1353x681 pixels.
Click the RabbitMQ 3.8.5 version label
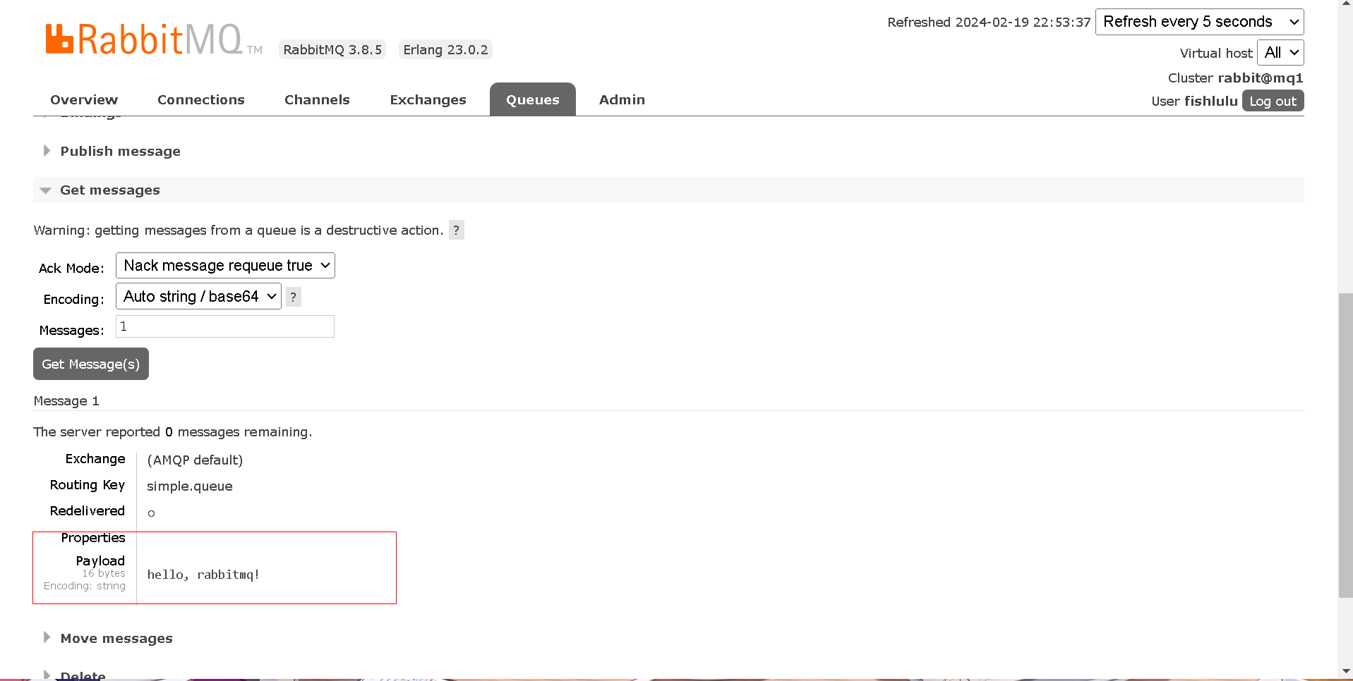(x=332, y=50)
